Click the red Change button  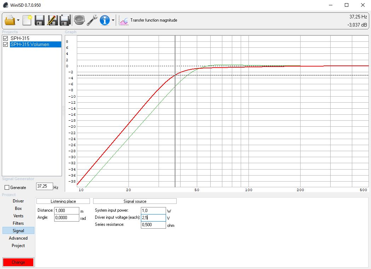(18, 262)
